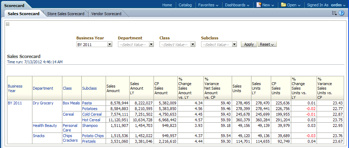Click the Help question mark icon
The height and width of the screenshot is (148, 349).
(341, 13)
